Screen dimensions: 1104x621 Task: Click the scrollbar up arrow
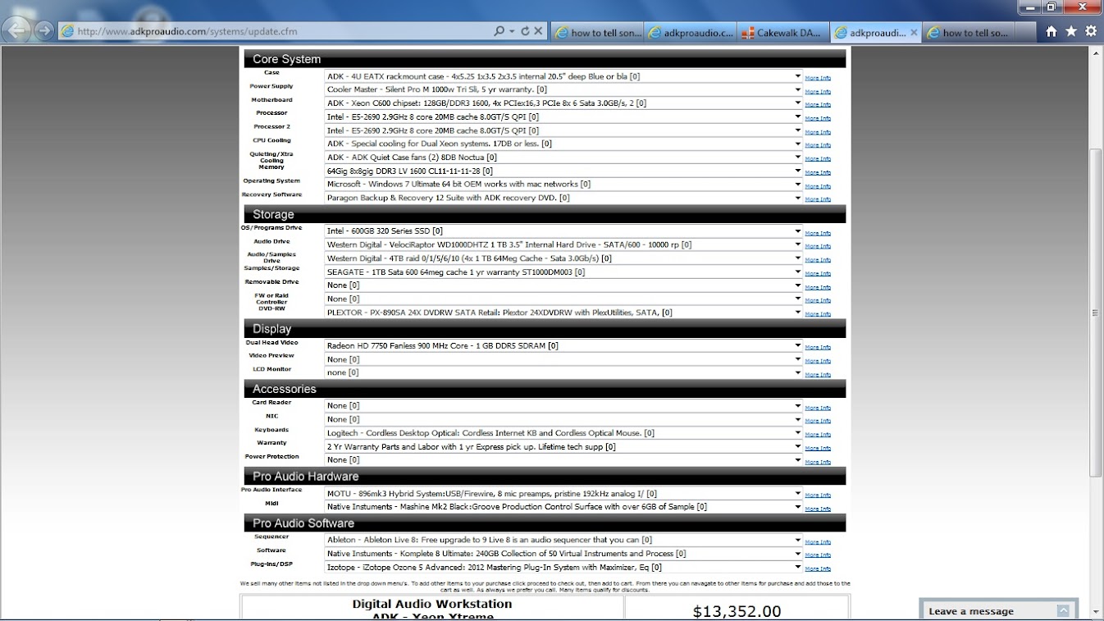(x=1097, y=53)
